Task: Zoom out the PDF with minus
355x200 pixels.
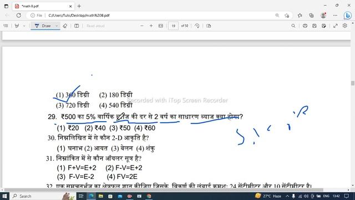Action: pyautogui.click(x=142, y=26)
